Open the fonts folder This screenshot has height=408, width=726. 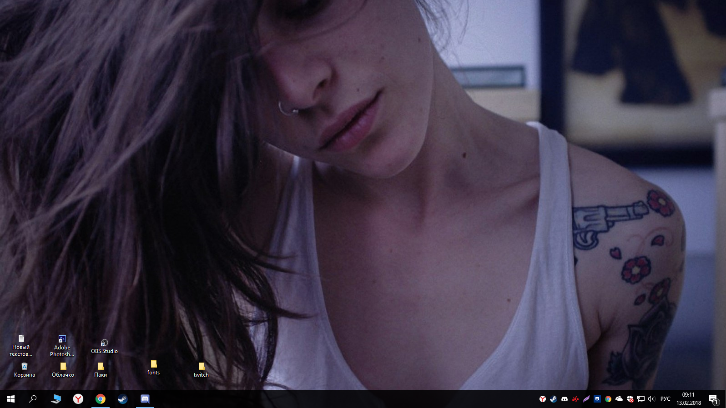coord(154,368)
